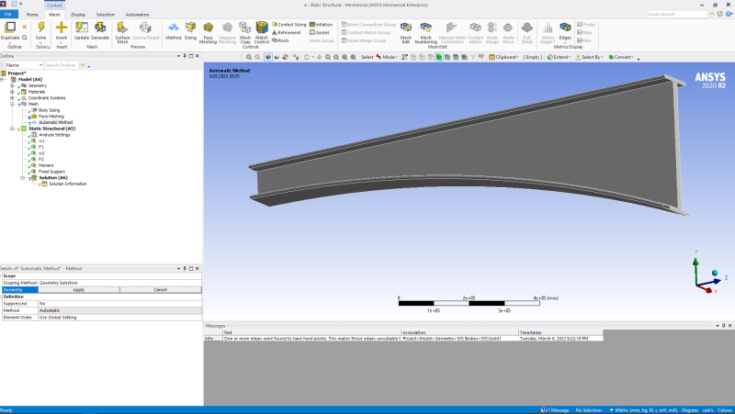Click the Metric units status bar entry
735x414 pixels.
click(x=643, y=410)
